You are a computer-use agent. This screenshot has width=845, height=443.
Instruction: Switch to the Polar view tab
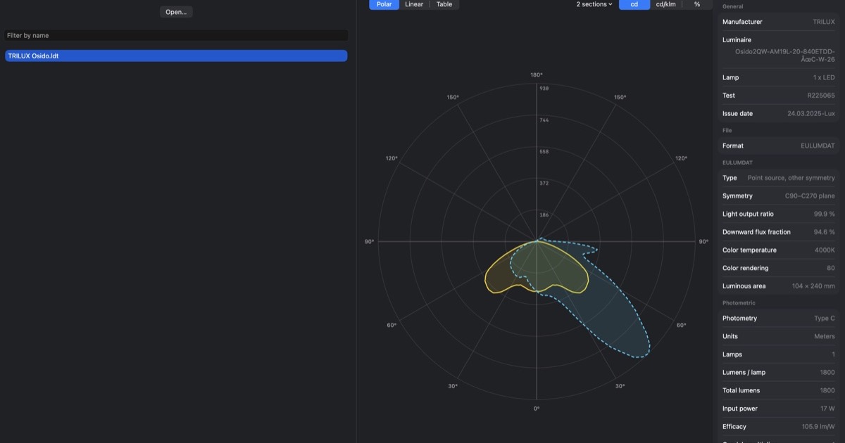384,4
